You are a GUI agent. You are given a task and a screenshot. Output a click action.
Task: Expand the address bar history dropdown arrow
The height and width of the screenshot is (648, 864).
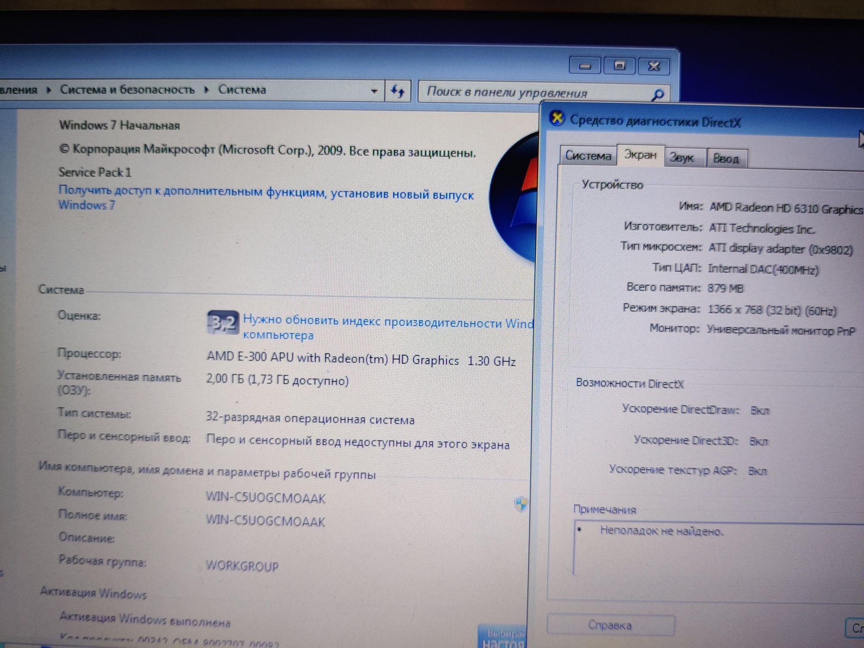click(374, 91)
